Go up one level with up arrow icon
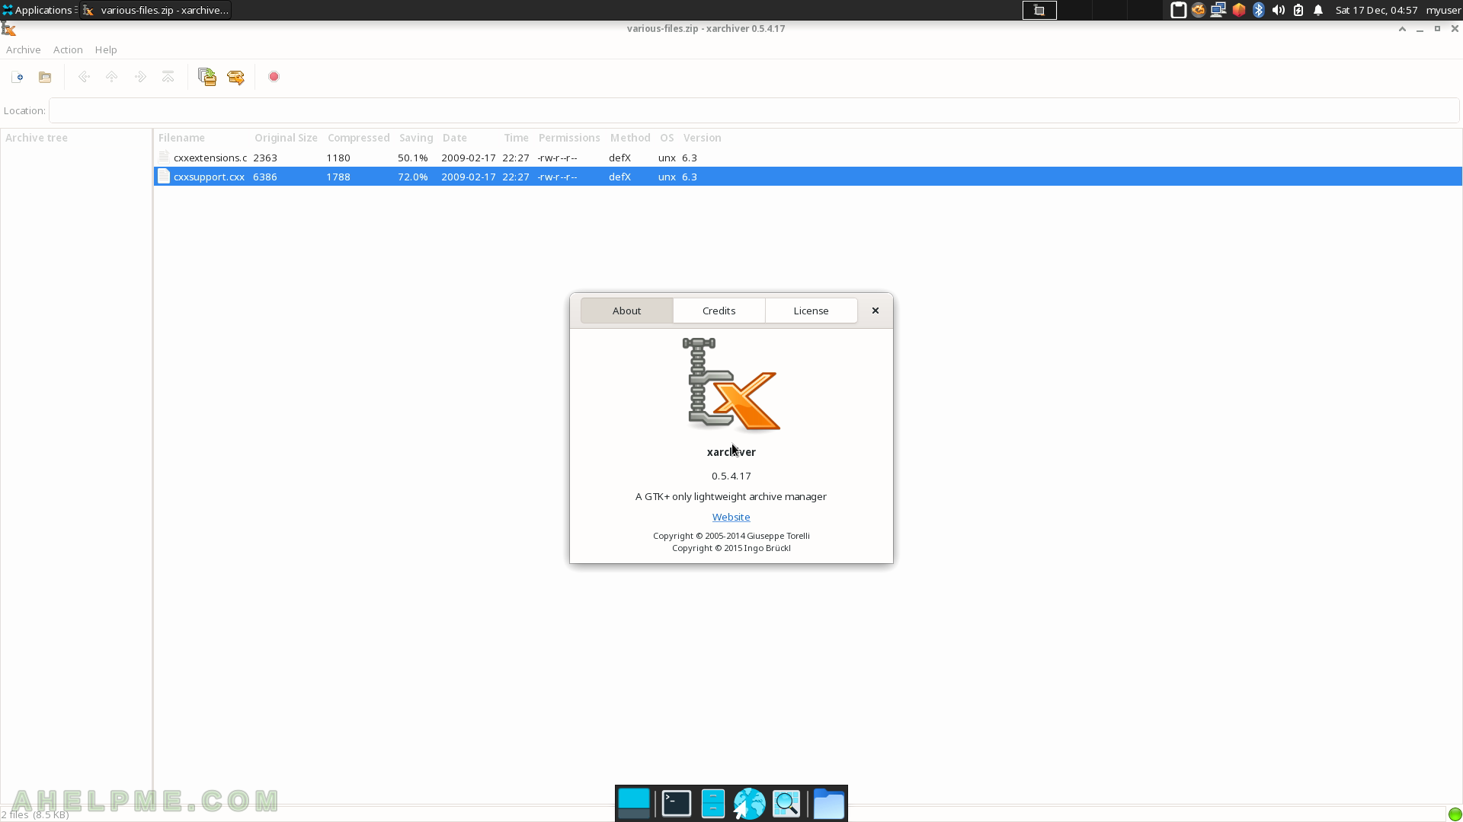 point(112,77)
